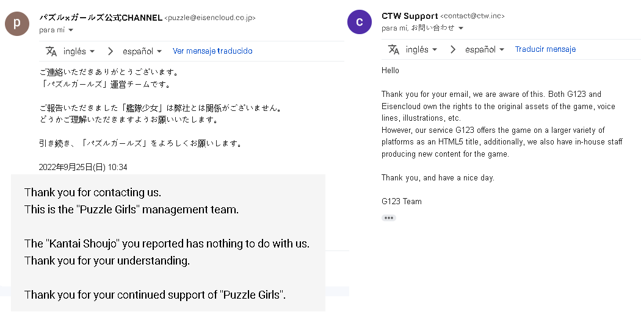Image resolution: width=641 pixels, height=334 pixels.
Task: Click the purple "c" sender avatar
Action: point(359,22)
